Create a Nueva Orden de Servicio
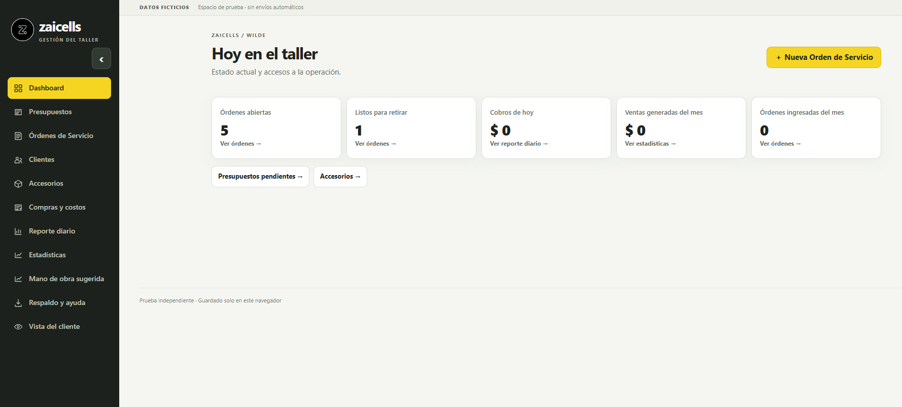The height and width of the screenshot is (407, 902). coord(824,57)
